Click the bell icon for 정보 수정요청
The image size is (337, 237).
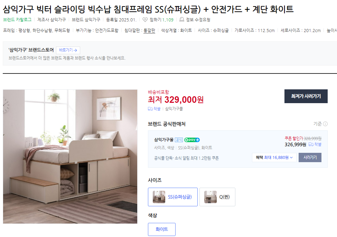point(182,20)
